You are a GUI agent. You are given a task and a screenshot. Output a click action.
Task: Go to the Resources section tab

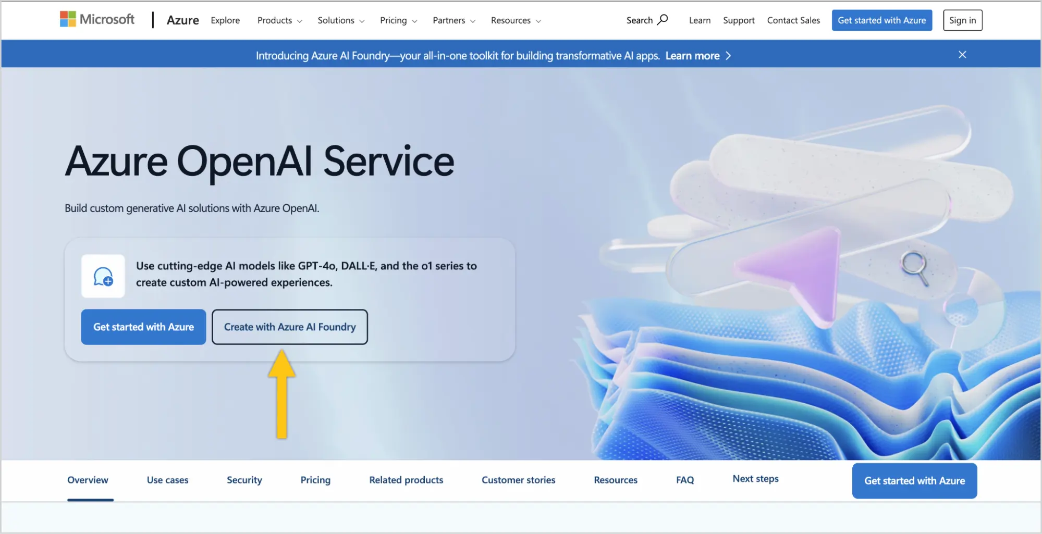coord(616,480)
